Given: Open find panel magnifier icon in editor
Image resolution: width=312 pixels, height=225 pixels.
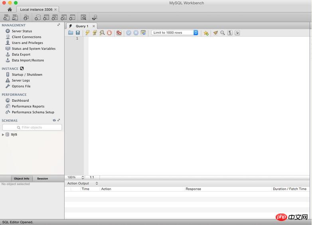Looking at the screenshot, I should pos(223,33).
